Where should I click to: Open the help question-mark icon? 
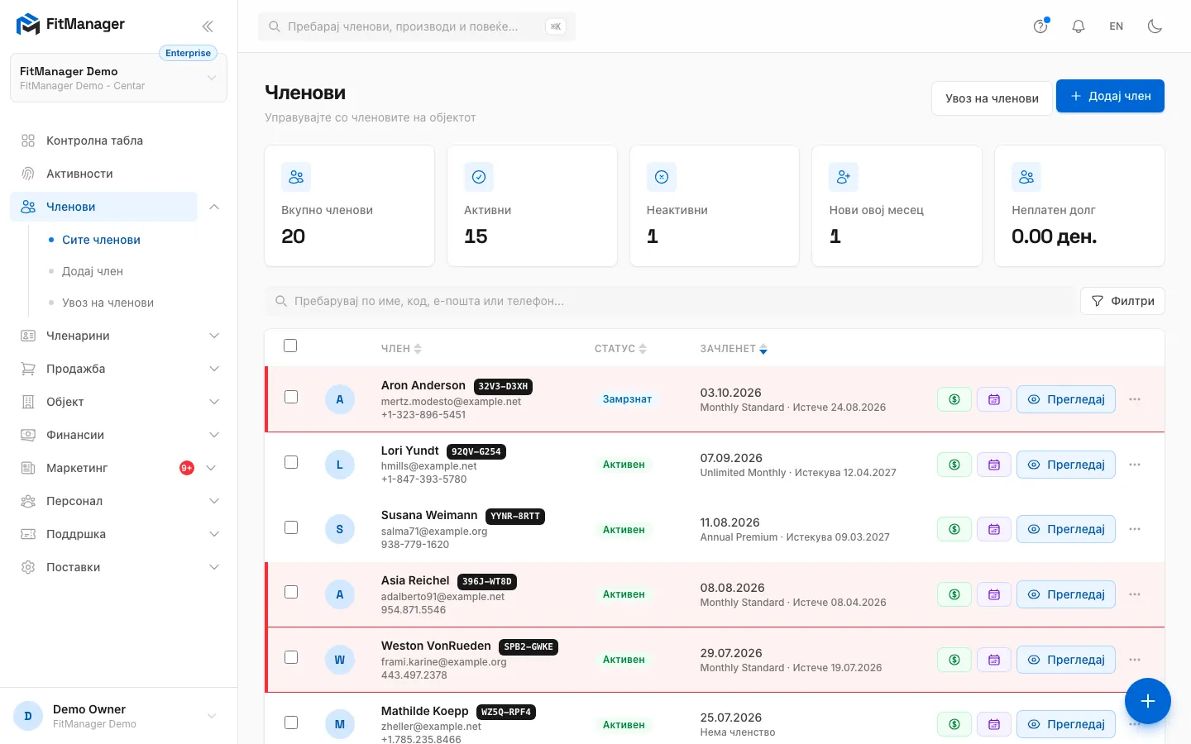1040,26
